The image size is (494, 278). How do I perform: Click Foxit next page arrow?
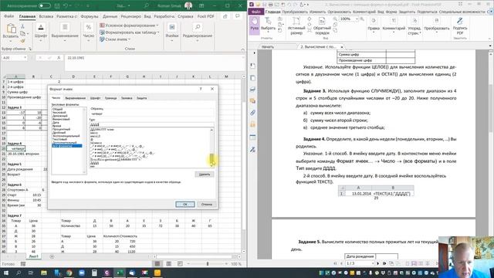(x=378, y=263)
